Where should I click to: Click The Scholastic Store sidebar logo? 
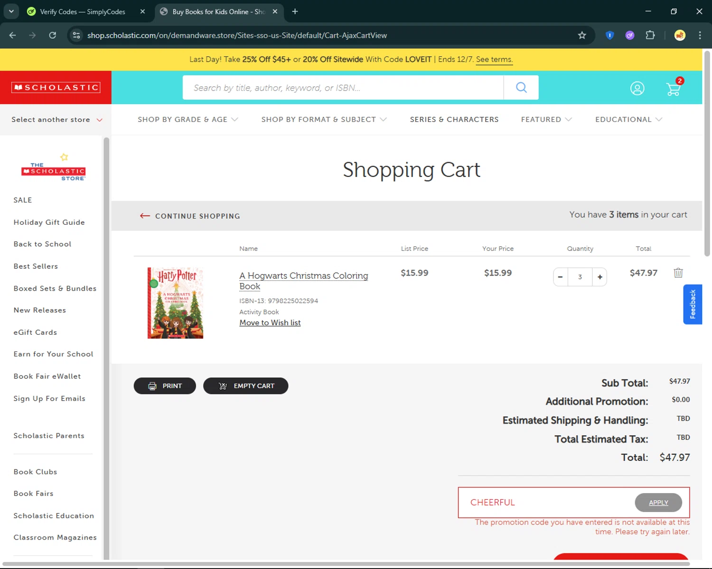point(53,167)
